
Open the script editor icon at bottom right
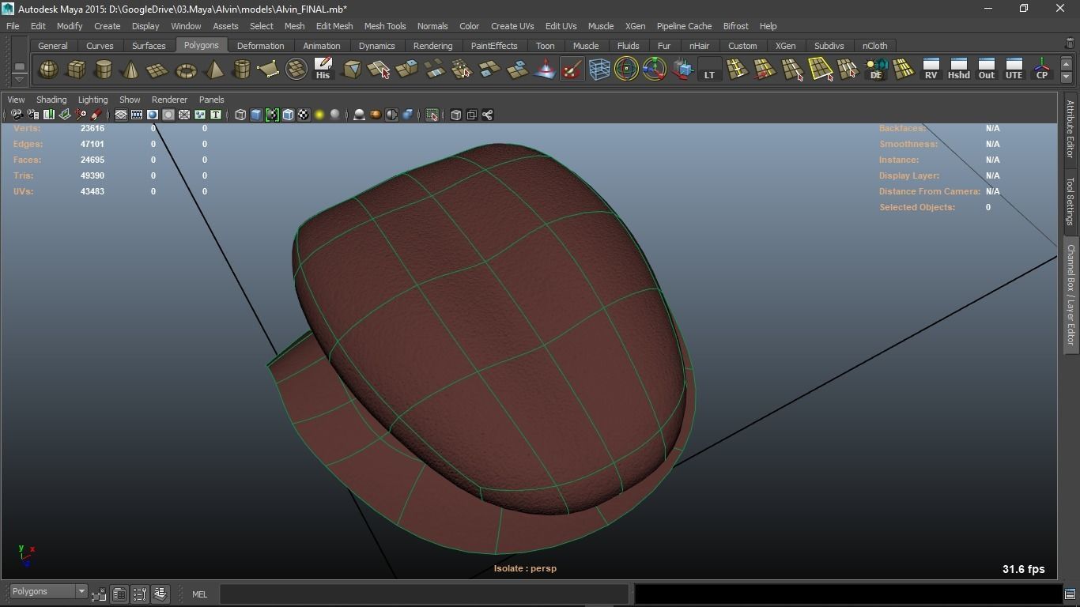point(1070,594)
